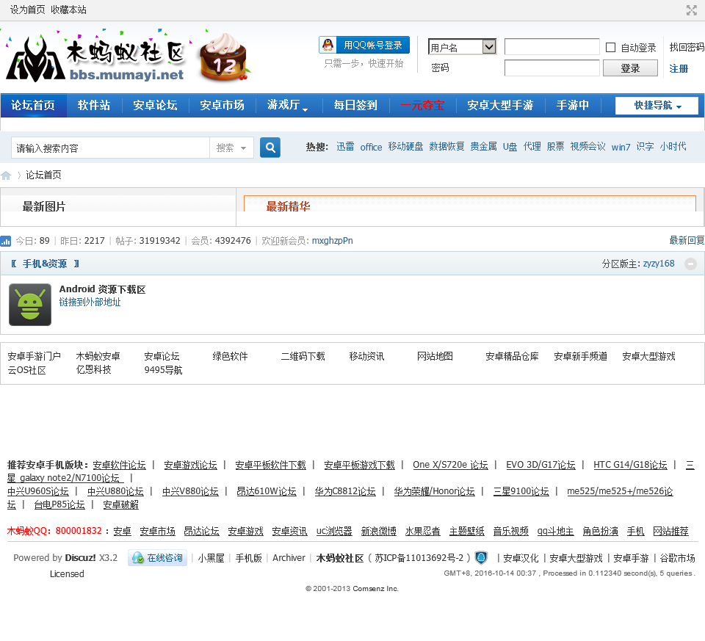Open the 水果忍者 footer link
705x641 pixels.
coord(423,532)
